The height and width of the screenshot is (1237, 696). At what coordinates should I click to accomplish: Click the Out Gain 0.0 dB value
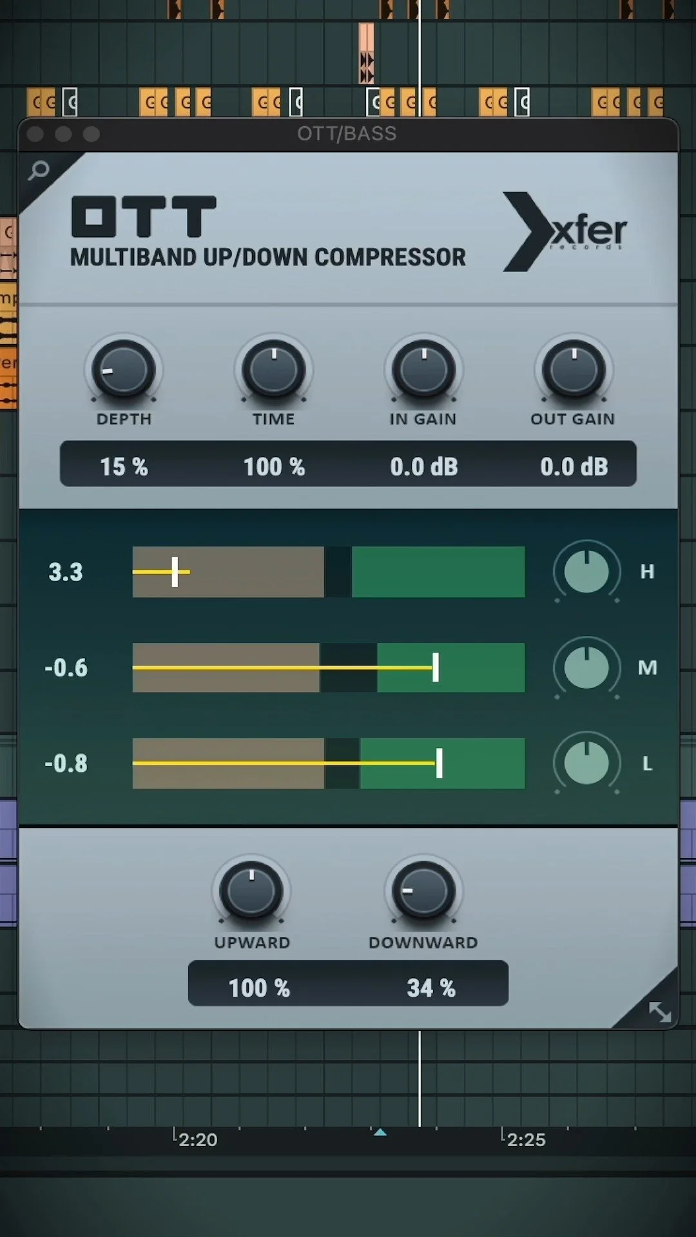tap(574, 466)
